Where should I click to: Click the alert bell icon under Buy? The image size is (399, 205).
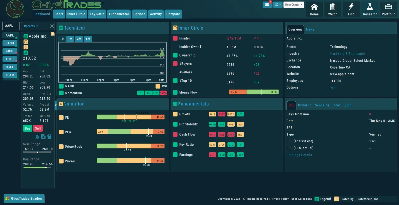click(x=37, y=137)
